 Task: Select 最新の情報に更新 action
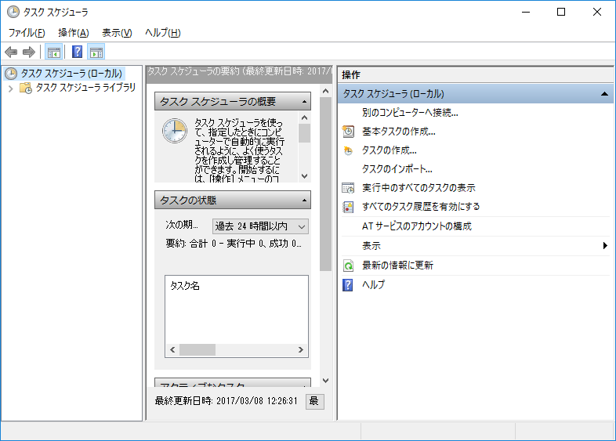click(x=397, y=266)
